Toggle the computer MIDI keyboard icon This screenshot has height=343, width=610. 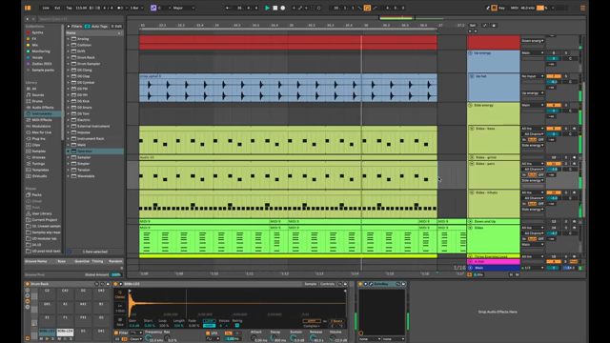[x=494, y=8]
